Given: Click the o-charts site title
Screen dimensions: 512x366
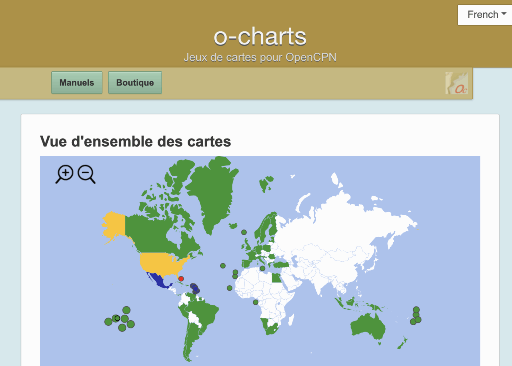Looking at the screenshot, I should (x=260, y=37).
